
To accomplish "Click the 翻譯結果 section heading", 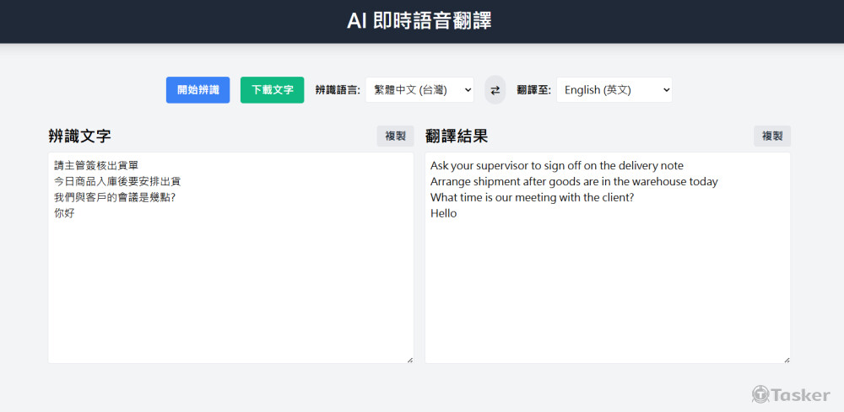I will tap(457, 136).
